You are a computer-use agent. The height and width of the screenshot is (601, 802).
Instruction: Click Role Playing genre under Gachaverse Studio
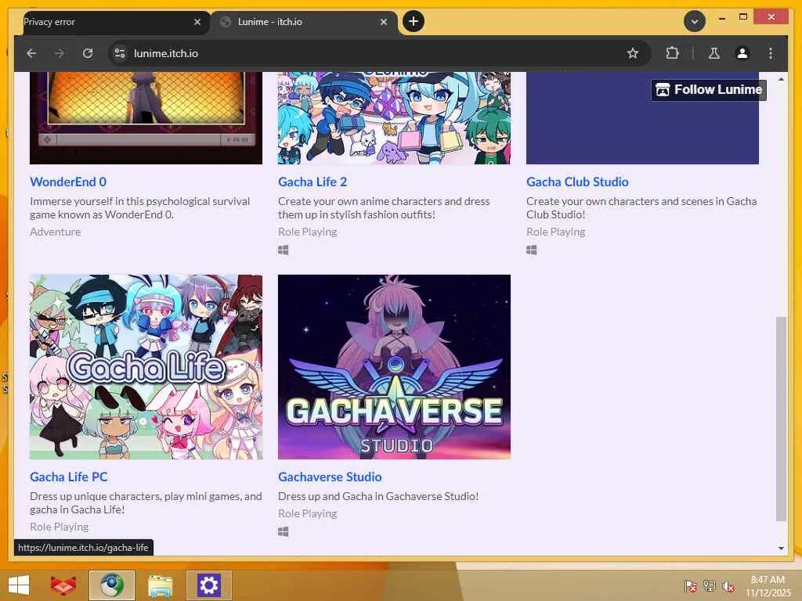307,513
